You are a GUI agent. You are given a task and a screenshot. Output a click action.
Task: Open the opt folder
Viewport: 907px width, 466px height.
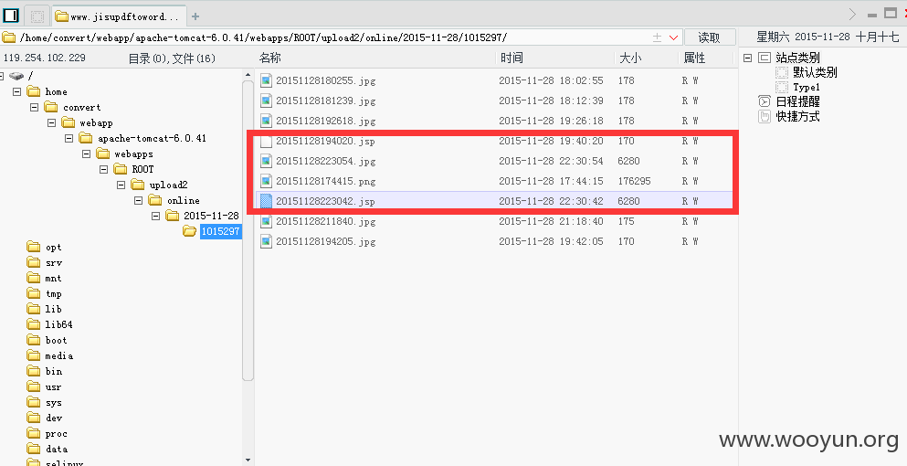53,248
